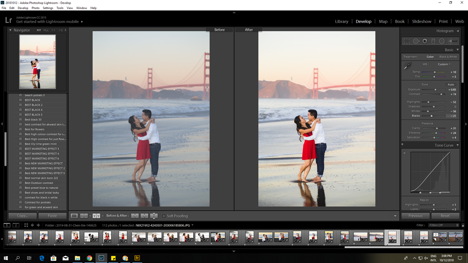
Task: Click the Reset button
Action: pyautogui.click(x=445, y=216)
